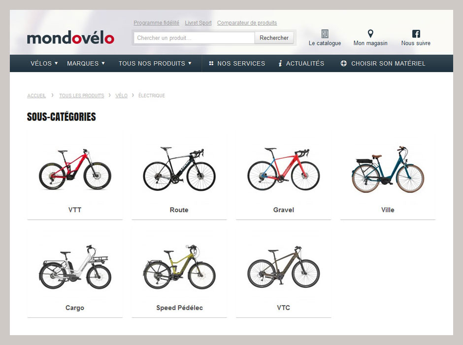
Task: Expand the Marques dropdown menu
Action: pos(86,63)
